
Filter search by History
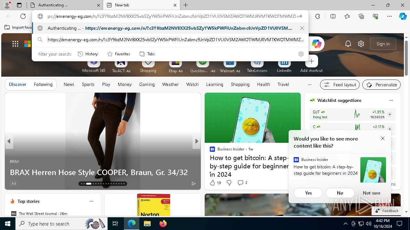coord(88,54)
